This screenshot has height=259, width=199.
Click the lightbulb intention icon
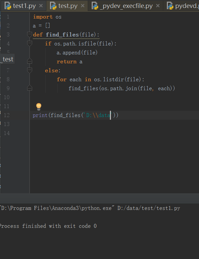coord(39,106)
